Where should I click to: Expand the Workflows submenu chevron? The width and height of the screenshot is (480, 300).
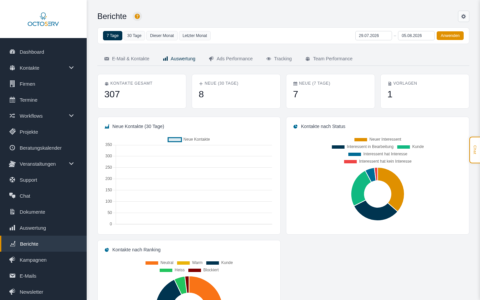71,116
